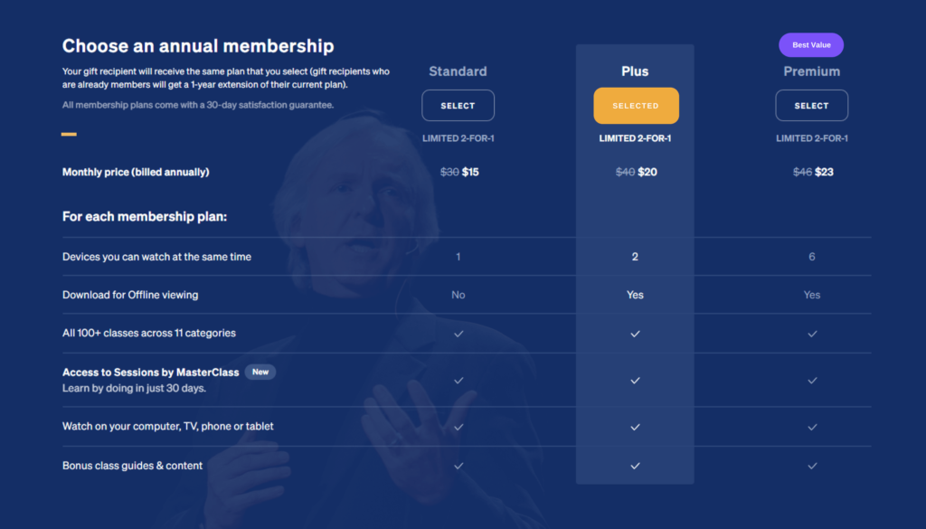This screenshot has height=529, width=926.
Task: Click Plus checkmark for All 100+ classes
Action: tap(635, 334)
